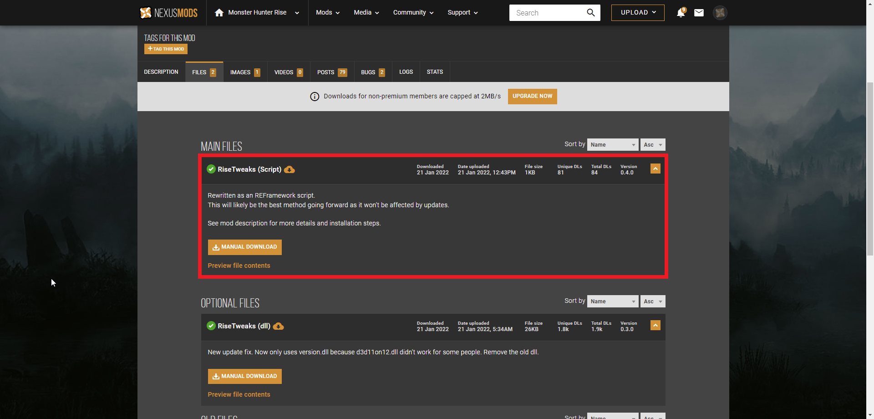Screen dimensions: 874x419
Task: Switch to the Posts tab
Action: (x=332, y=72)
